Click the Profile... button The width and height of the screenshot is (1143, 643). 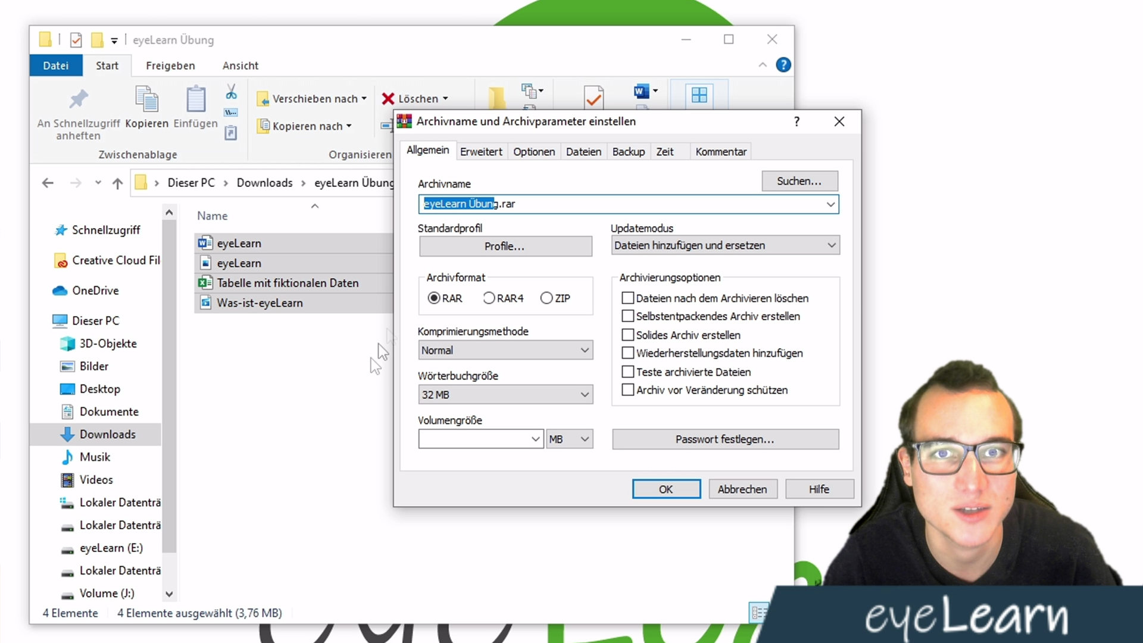pos(505,246)
